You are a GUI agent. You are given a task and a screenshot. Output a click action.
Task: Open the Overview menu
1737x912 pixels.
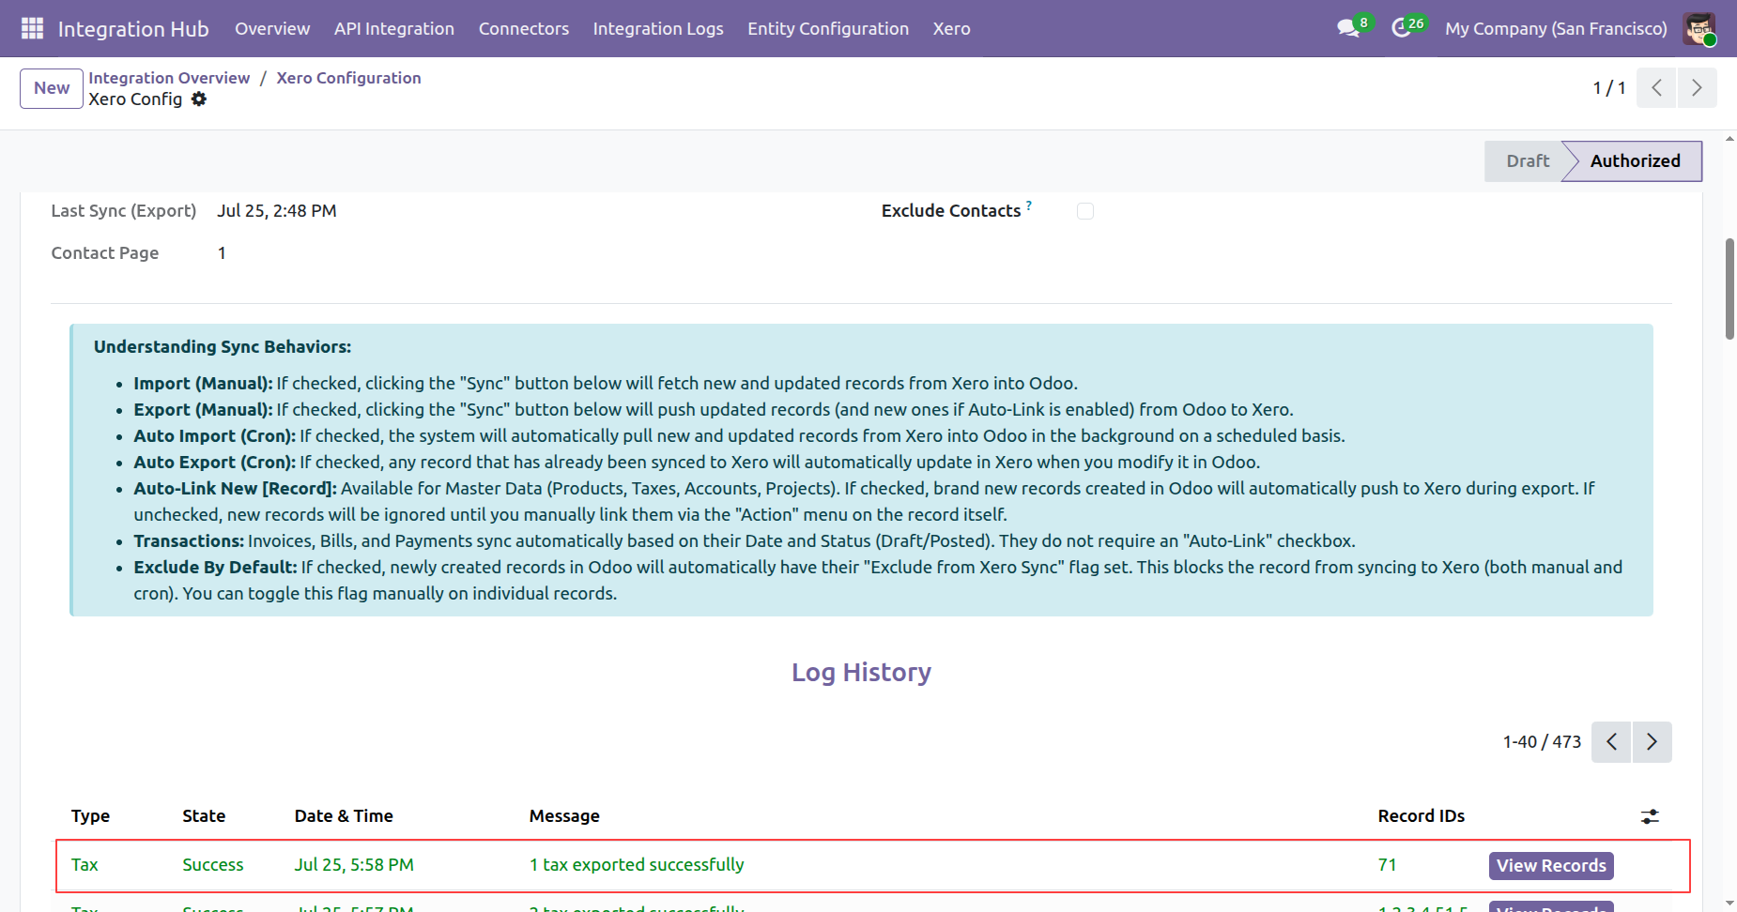coord(272,28)
